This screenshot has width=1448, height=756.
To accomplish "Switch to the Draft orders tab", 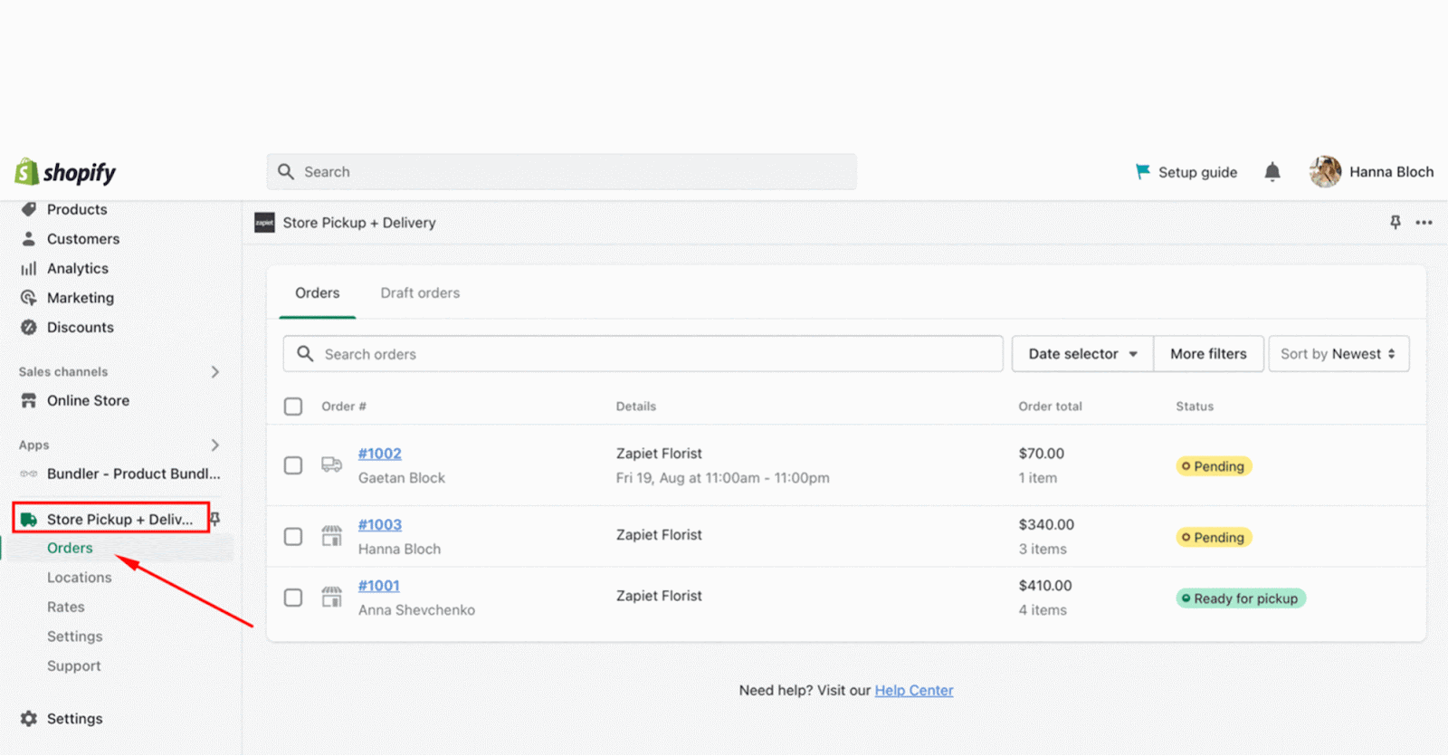I will (x=420, y=292).
